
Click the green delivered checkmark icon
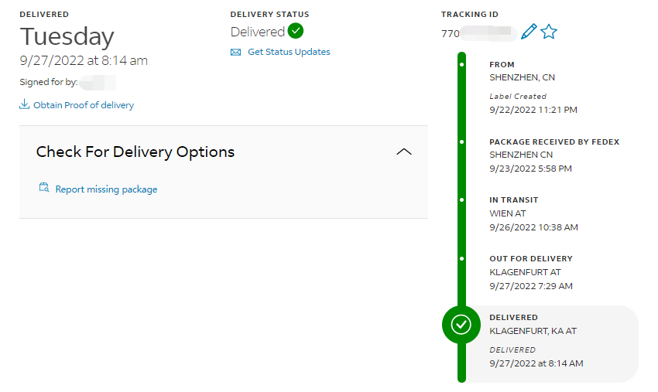[x=295, y=32]
